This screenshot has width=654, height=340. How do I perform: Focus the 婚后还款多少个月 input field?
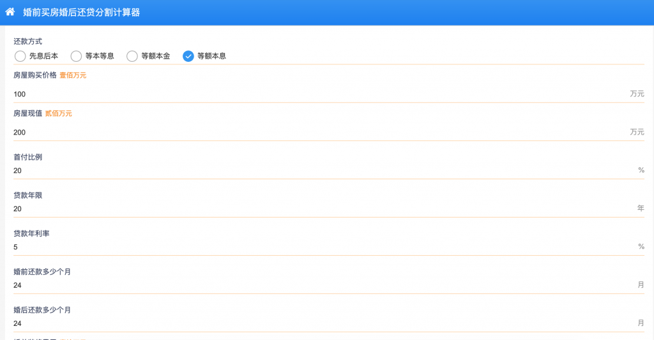click(x=319, y=323)
